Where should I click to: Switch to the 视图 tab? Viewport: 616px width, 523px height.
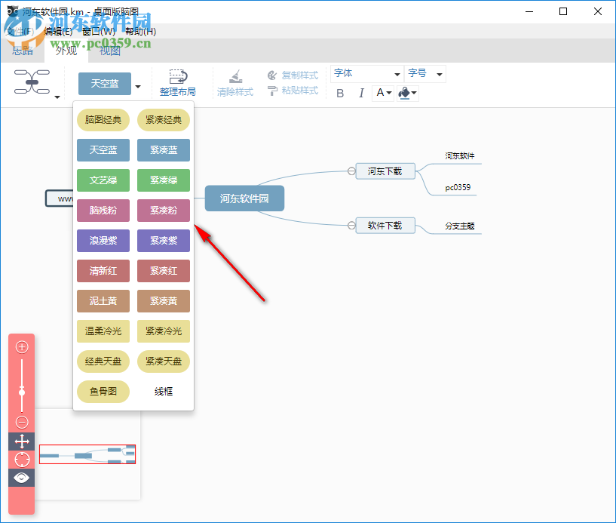point(109,51)
